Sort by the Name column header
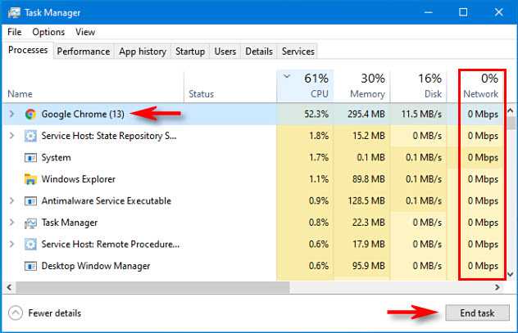This screenshot has height=333, width=518. tap(93, 87)
